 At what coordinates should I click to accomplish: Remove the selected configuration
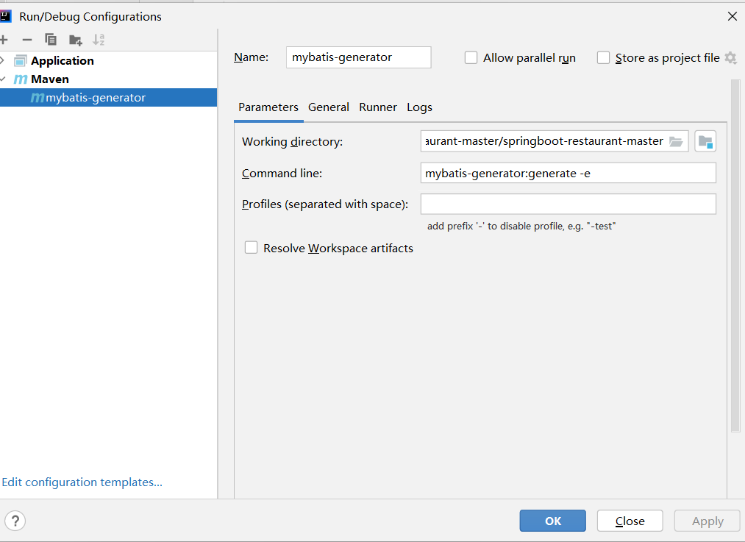pyautogui.click(x=27, y=40)
